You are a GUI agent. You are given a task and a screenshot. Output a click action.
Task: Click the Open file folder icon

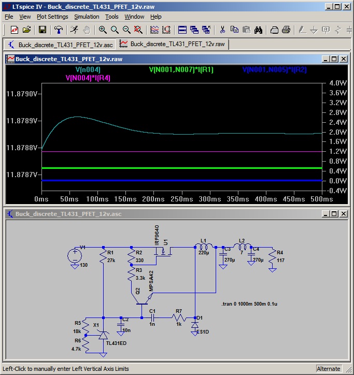click(26, 30)
